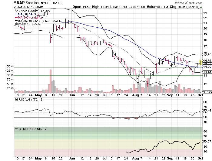Click the 'Last 14.89' value
The image size is (212, 161).
137,7
